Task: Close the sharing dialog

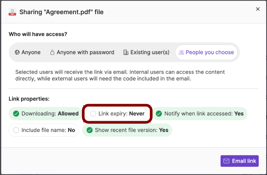Action: (258, 9)
